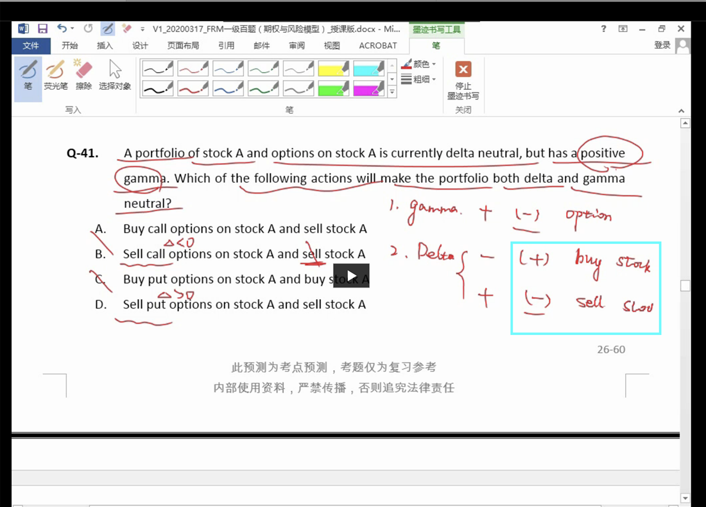Click the vertical scrollbar thumb
Screen dimensions: 706x507
[685, 286]
